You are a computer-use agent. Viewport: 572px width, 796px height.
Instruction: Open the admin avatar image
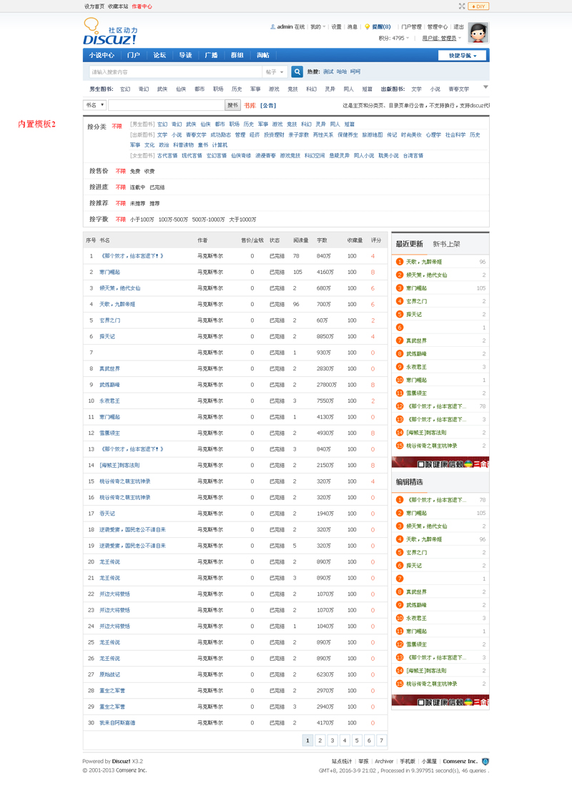[x=478, y=32]
